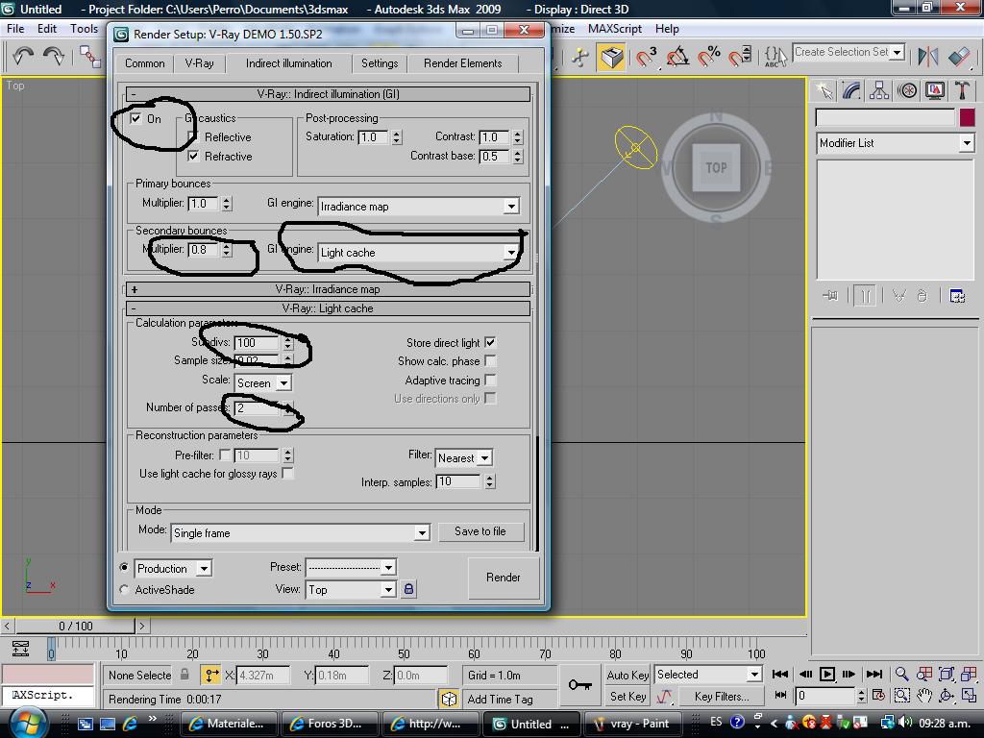Open Edit Named Selection Sets

(x=775, y=57)
